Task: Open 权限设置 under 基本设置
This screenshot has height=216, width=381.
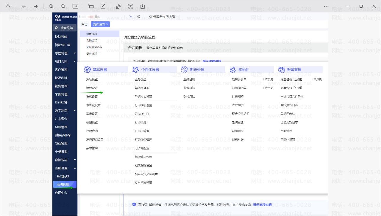Action: click(92, 122)
